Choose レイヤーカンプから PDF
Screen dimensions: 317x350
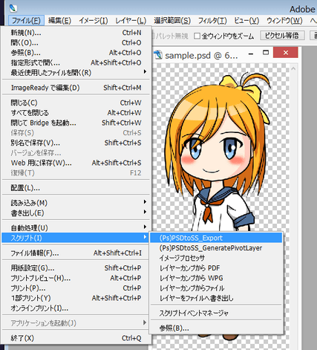click(x=216, y=268)
